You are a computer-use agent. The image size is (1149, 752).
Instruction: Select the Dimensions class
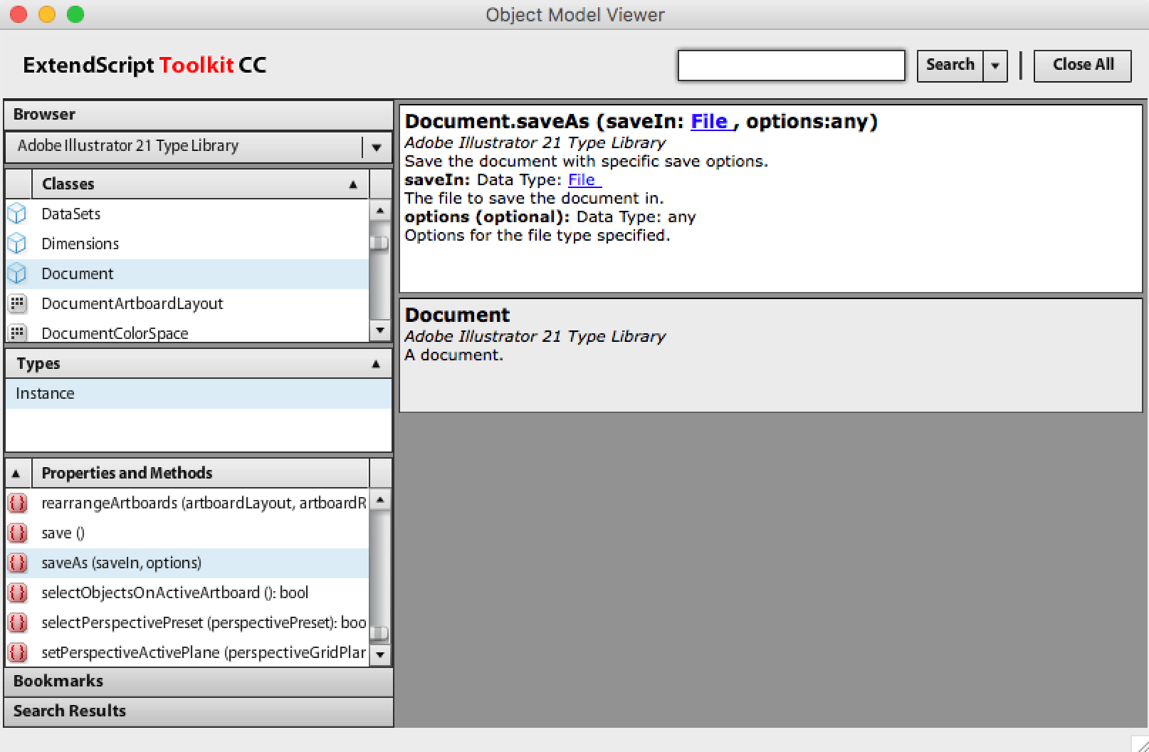187,244
